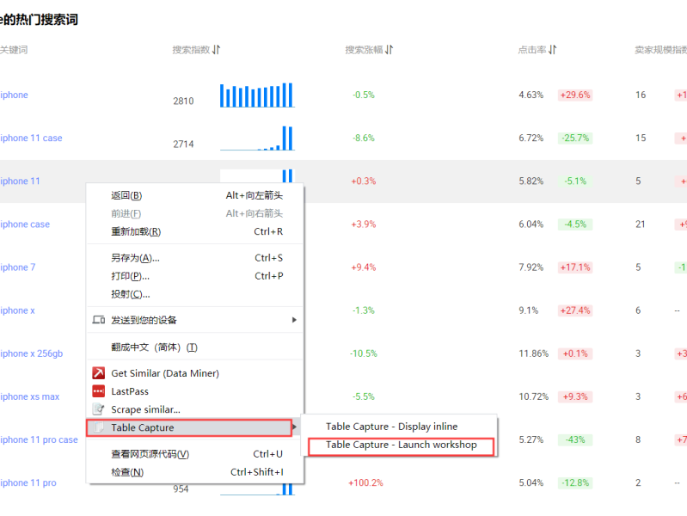The image size is (687, 516).
Task: Open the iphone x keyword link
Action: click(x=17, y=310)
